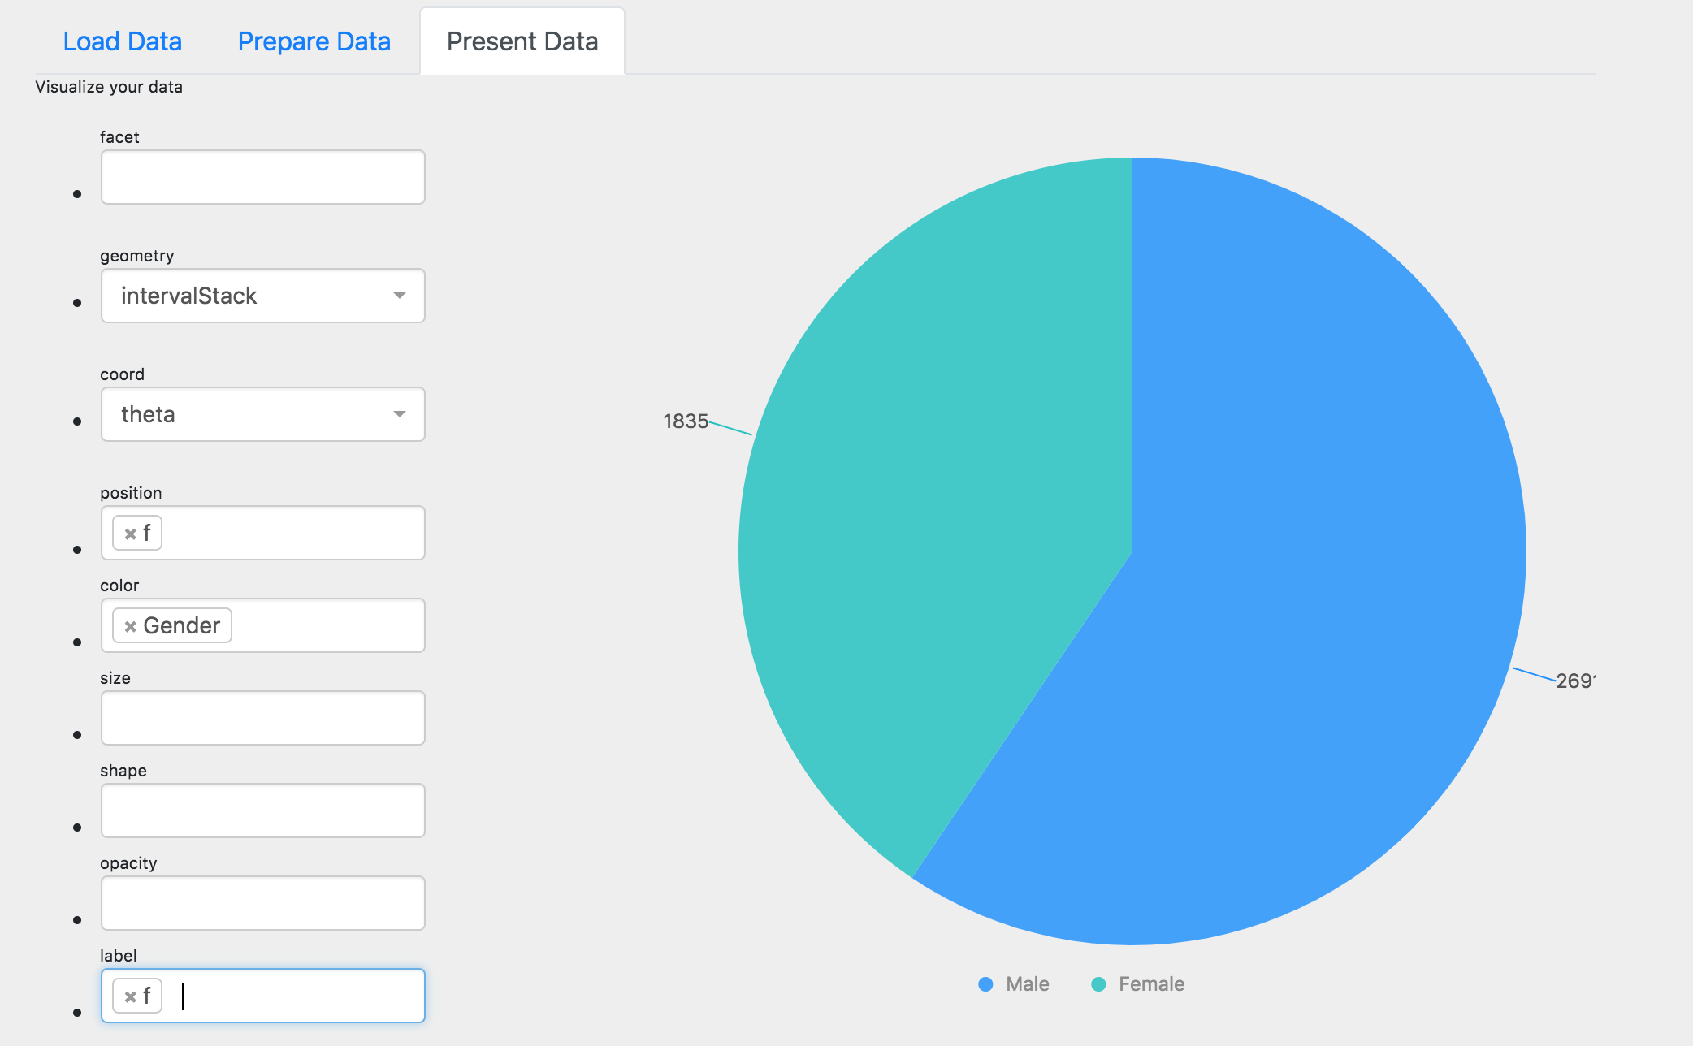The height and width of the screenshot is (1046, 1693).
Task: Remove the position field tag
Action: tap(129, 532)
